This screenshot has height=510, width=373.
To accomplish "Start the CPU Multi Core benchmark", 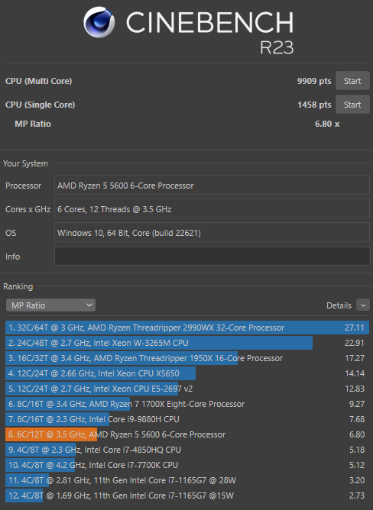I will click(352, 81).
